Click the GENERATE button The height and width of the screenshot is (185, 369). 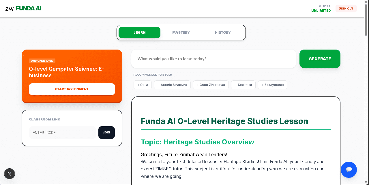click(x=320, y=59)
